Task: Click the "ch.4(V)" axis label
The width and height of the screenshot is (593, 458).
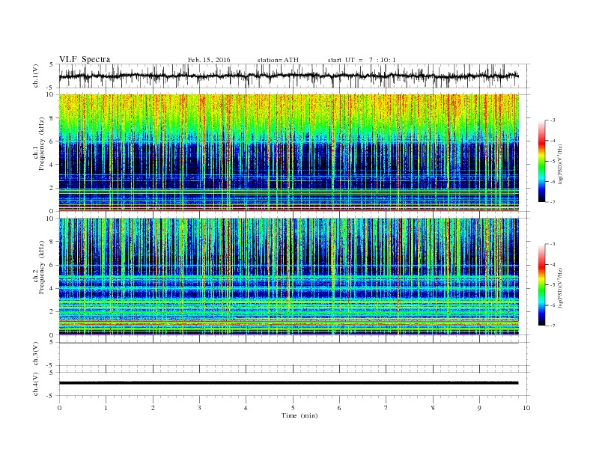Action: [35, 384]
